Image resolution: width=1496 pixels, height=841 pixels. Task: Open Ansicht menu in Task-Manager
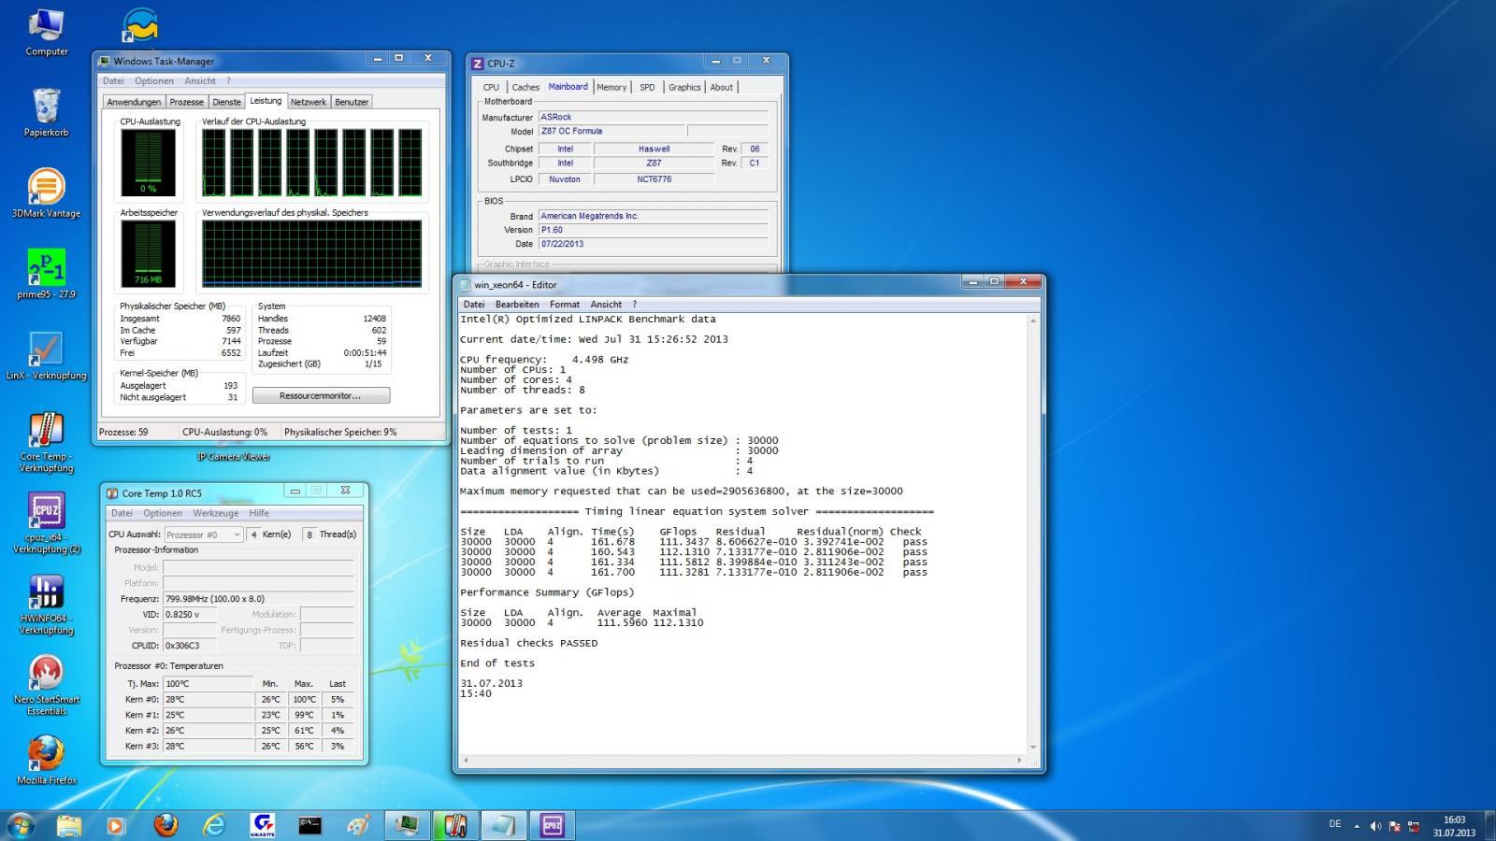click(x=200, y=81)
